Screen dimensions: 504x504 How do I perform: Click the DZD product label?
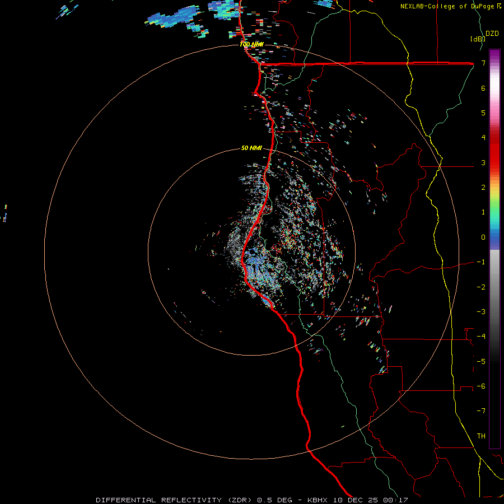point(492,34)
